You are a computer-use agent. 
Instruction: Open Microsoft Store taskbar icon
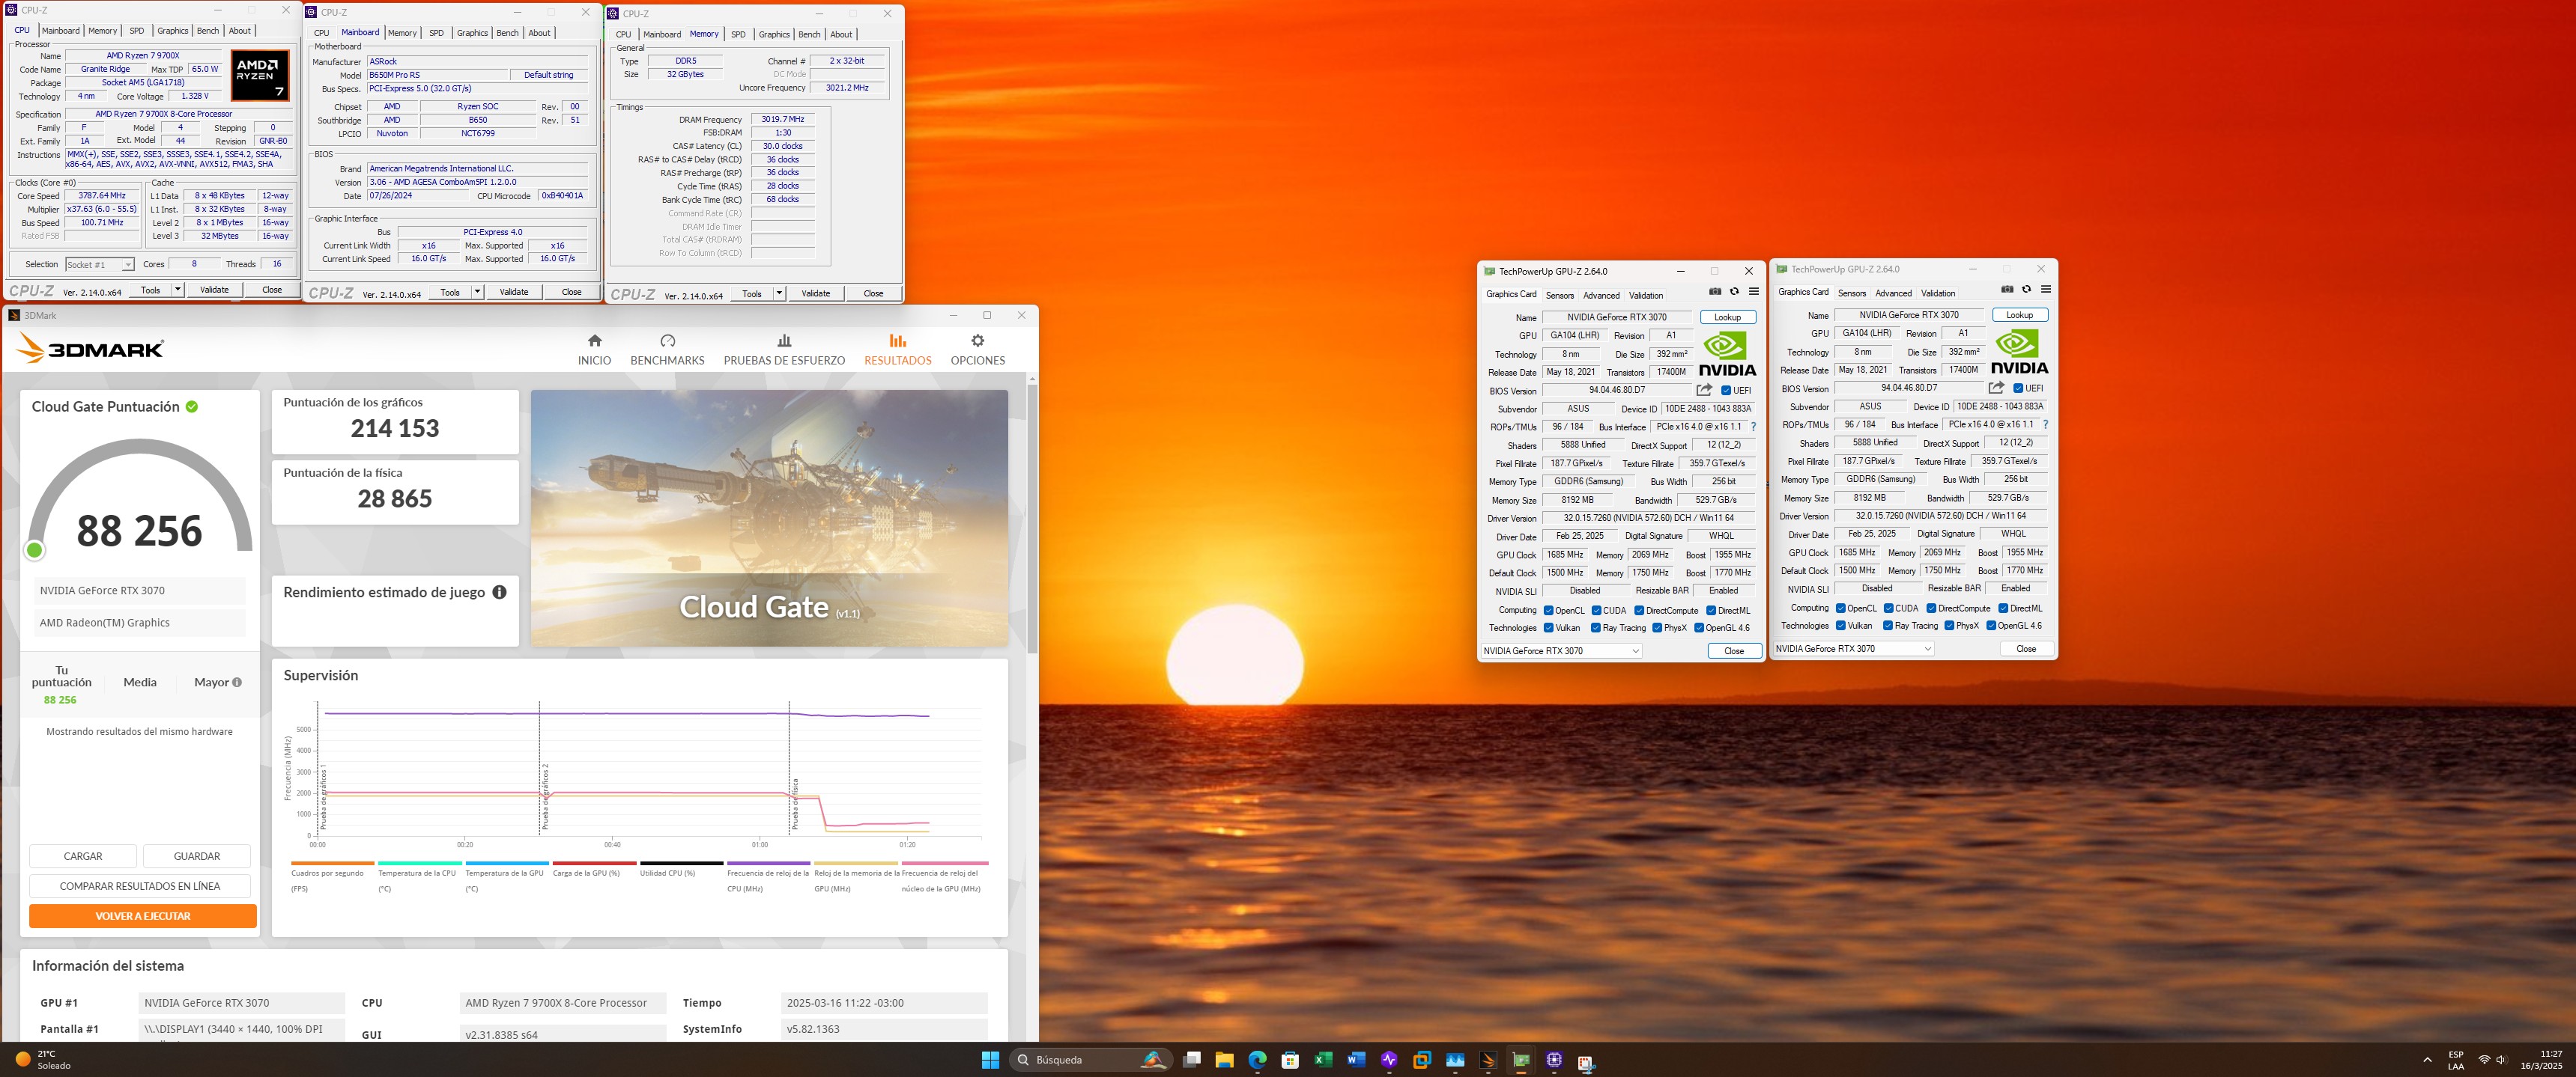point(1290,1060)
